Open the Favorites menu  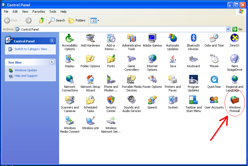tap(39, 12)
